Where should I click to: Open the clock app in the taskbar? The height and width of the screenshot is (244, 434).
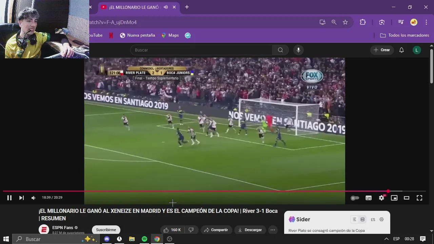119,239
